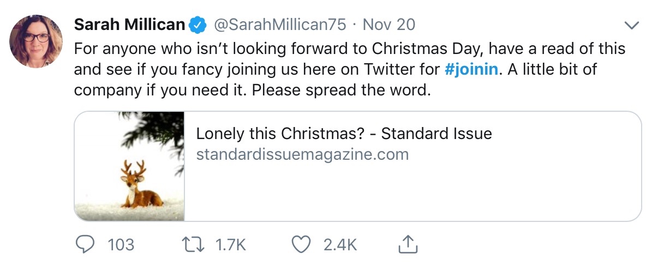Open the @SarahMillican75 handle
The height and width of the screenshot is (271, 652).
(x=279, y=25)
